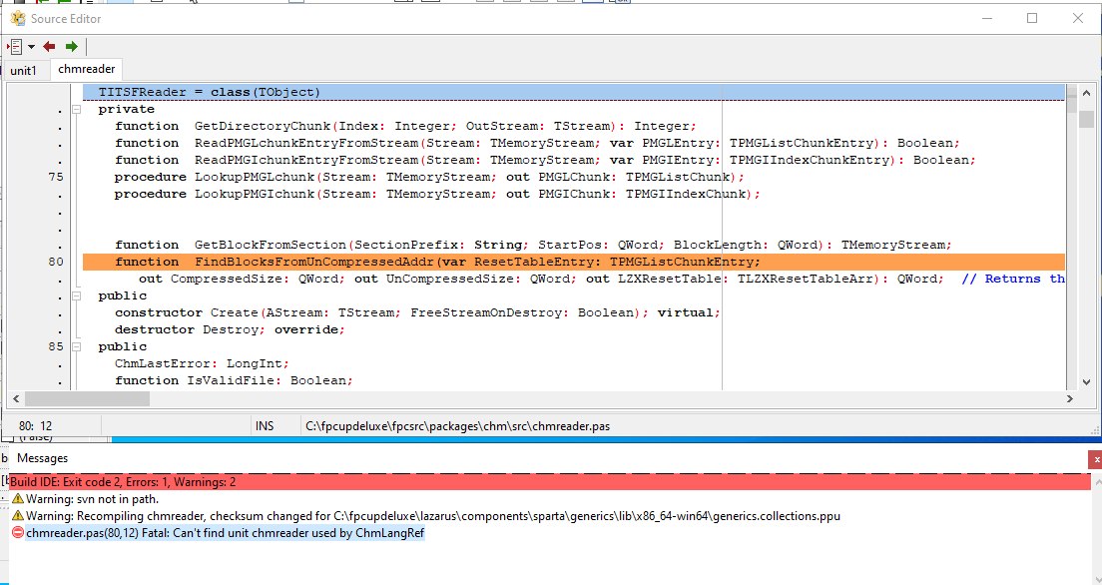Click the red error icon for chmreader.pas
Image resolution: width=1102 pixels, height=585 pixels.
[18, 533]
